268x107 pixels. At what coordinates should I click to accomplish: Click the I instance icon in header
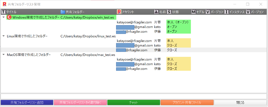tap(227, 12)
